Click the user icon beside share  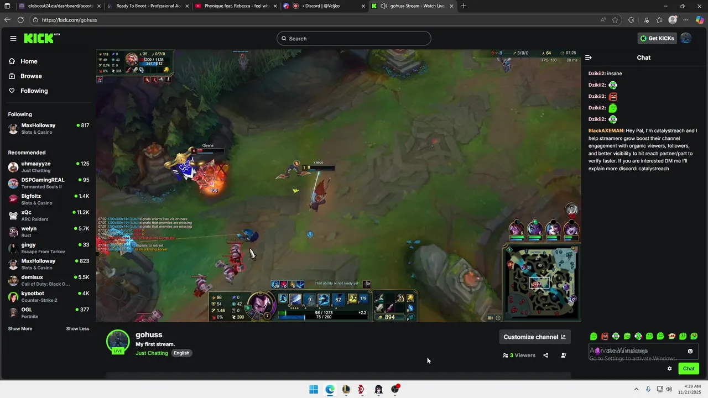[564, 355]
